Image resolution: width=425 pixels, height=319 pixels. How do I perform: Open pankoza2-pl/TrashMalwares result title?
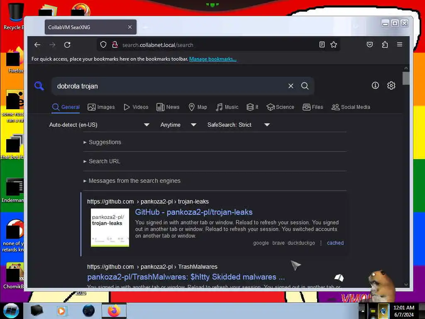pos(186,277)
